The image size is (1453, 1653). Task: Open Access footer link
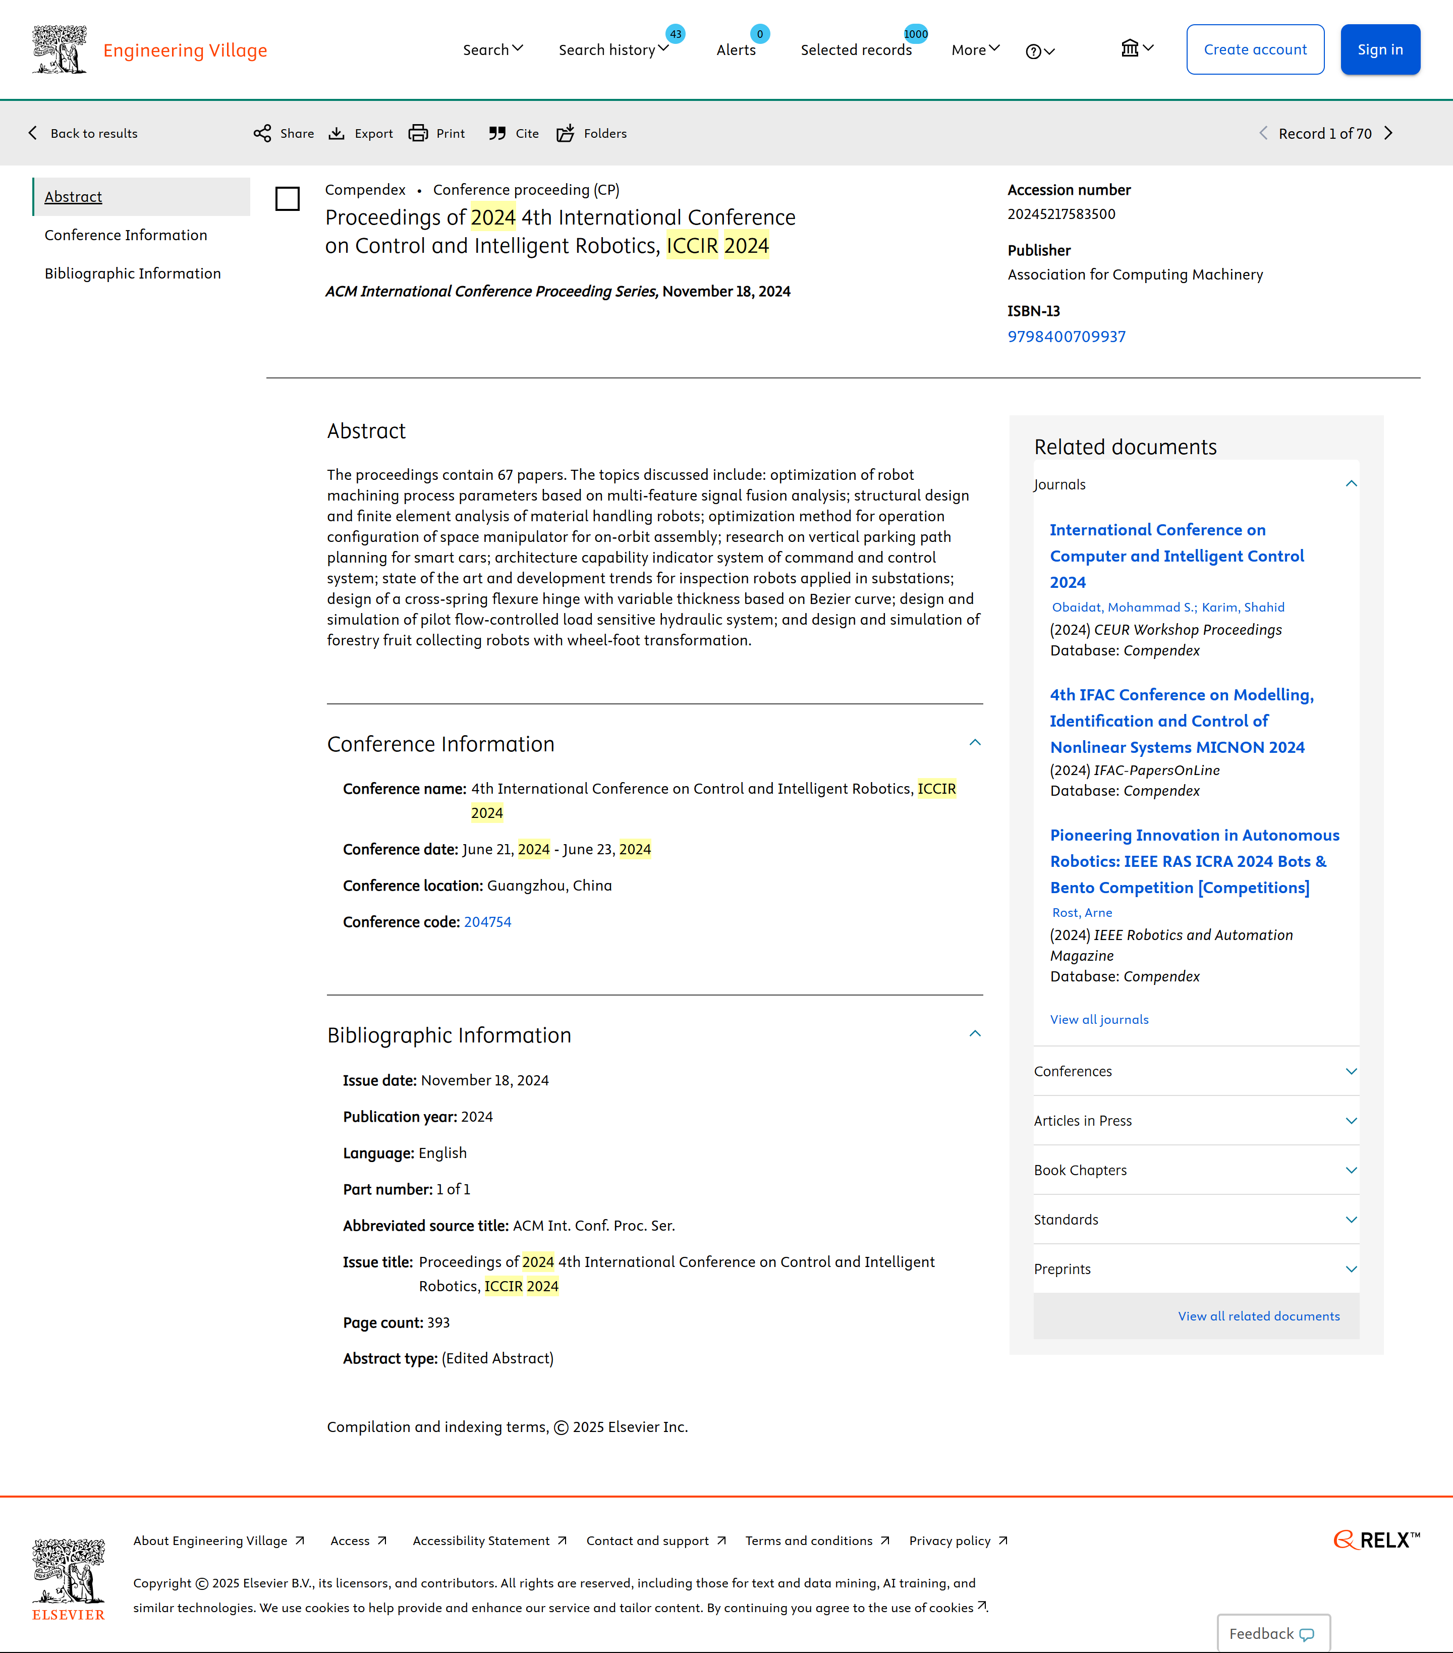click(359, 1540)
